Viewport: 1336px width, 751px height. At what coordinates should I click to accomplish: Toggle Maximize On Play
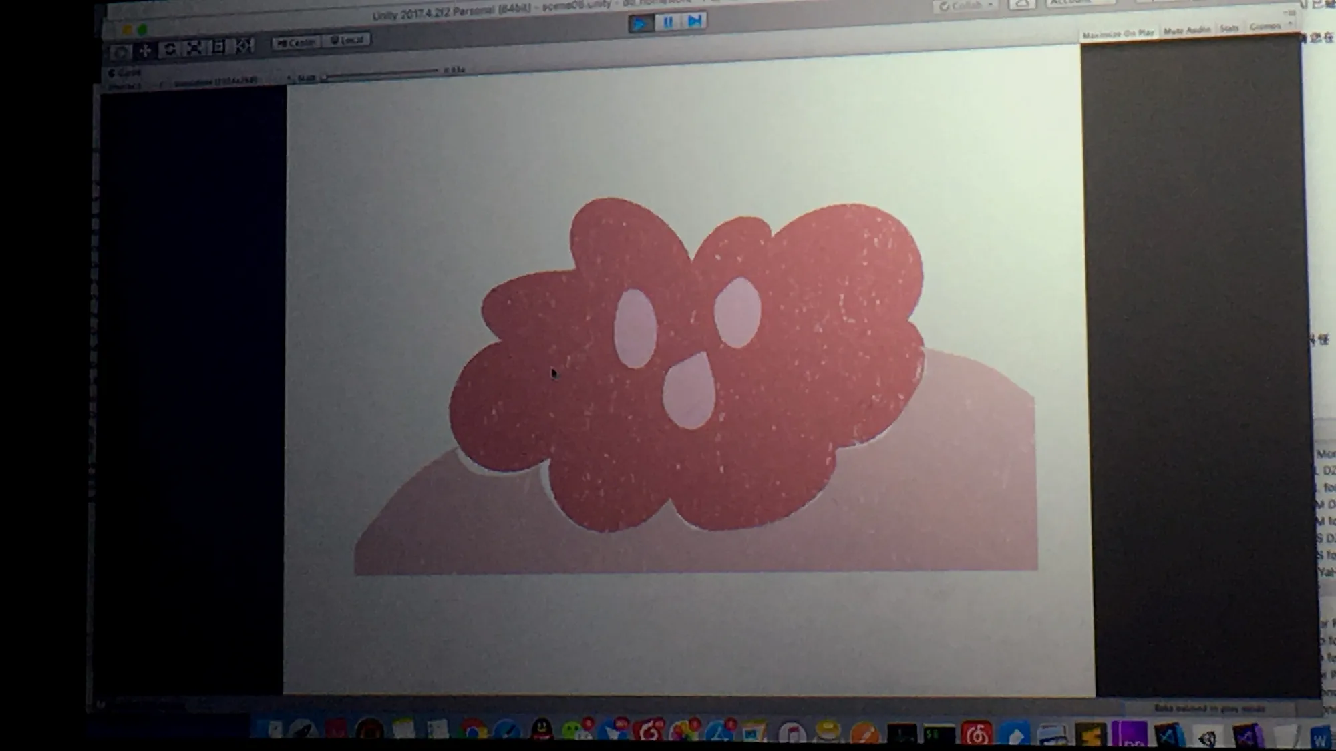click(1118, 33)
